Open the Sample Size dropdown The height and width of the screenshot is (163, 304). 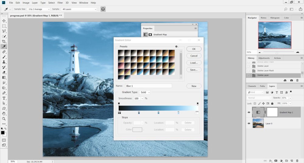coord(39,9)
